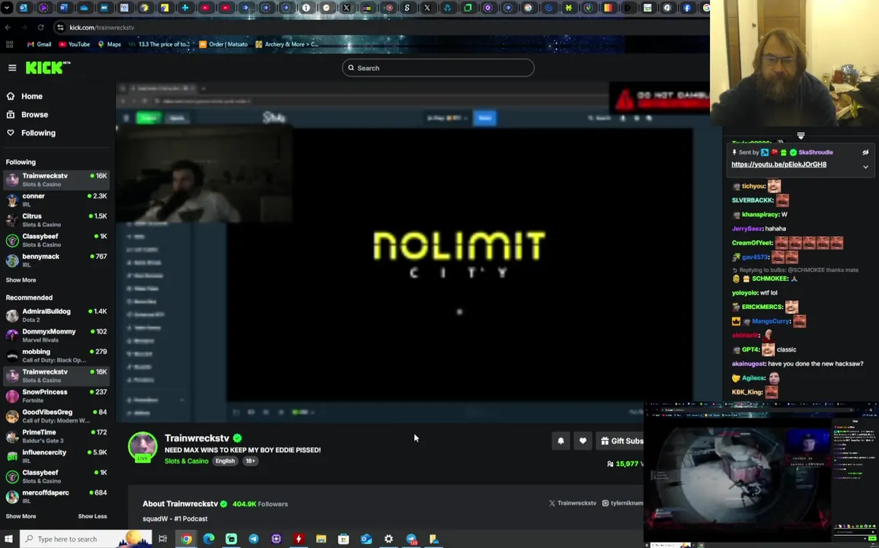Viewport: 879px width, 548px height.
Task: Open AdmiralBulldog recommended channel
Action: [56, 315]
